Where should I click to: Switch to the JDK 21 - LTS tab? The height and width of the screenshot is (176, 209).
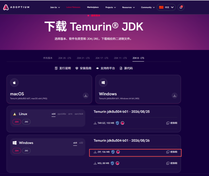tap(83, 58)
